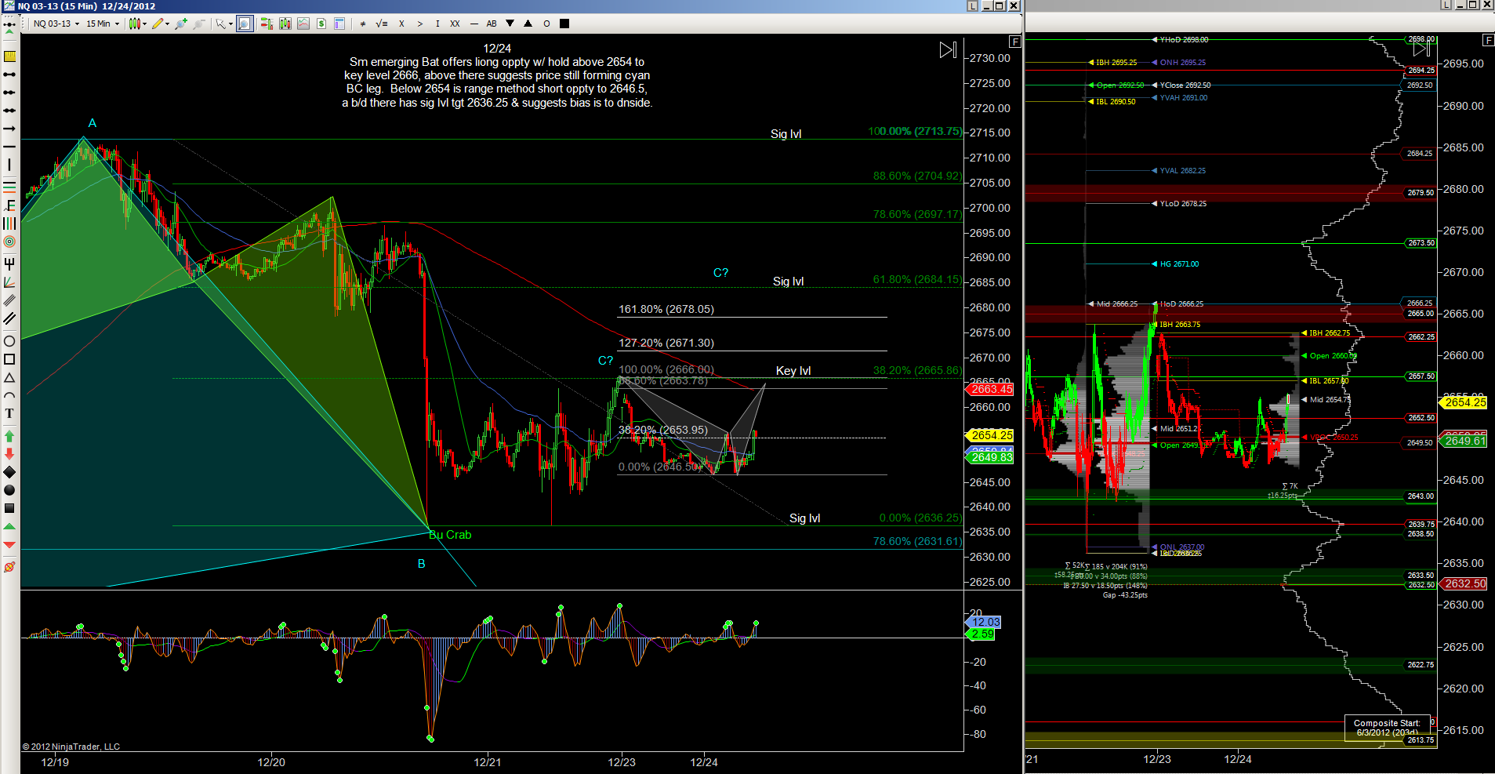Toggle the F button on left chart
Image resolution: width=1495 pixels, height=774 pixels.
click(1015, 42)
